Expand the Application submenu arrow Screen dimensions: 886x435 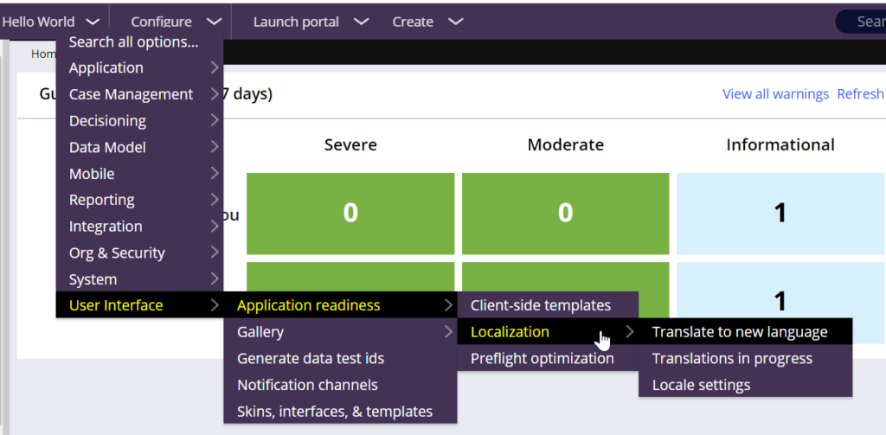pyautogui.click(x=215, y=67)
